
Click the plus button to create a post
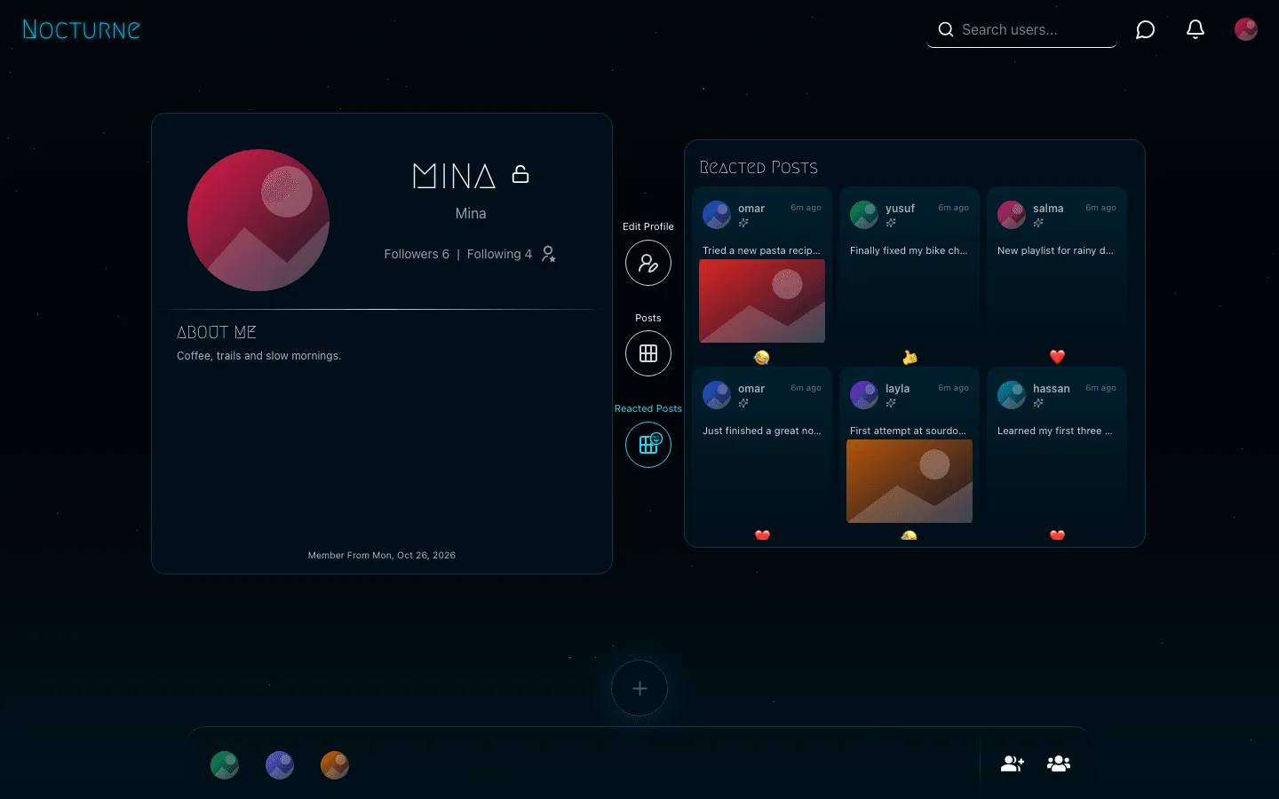639,688
